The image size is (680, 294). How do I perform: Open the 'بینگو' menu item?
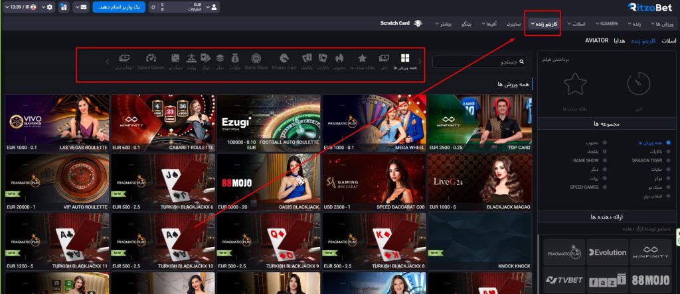(x=466, y=24)
